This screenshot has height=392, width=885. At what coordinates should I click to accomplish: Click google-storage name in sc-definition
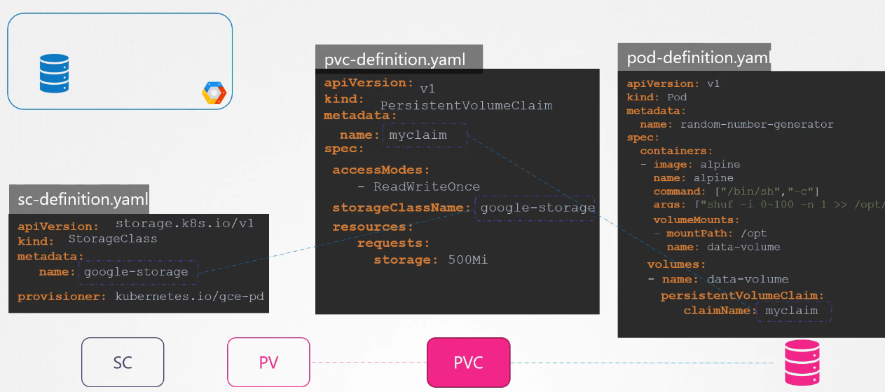click(x=137, y=272)
